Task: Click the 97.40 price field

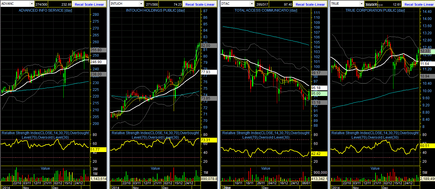Action: coord(281,4)
